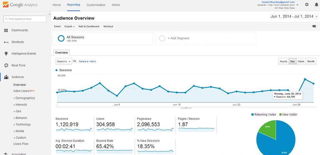This screenshot has width=320, height=155.
Task: Click the Pages / Session value 1.87
Action: [183, 124]
